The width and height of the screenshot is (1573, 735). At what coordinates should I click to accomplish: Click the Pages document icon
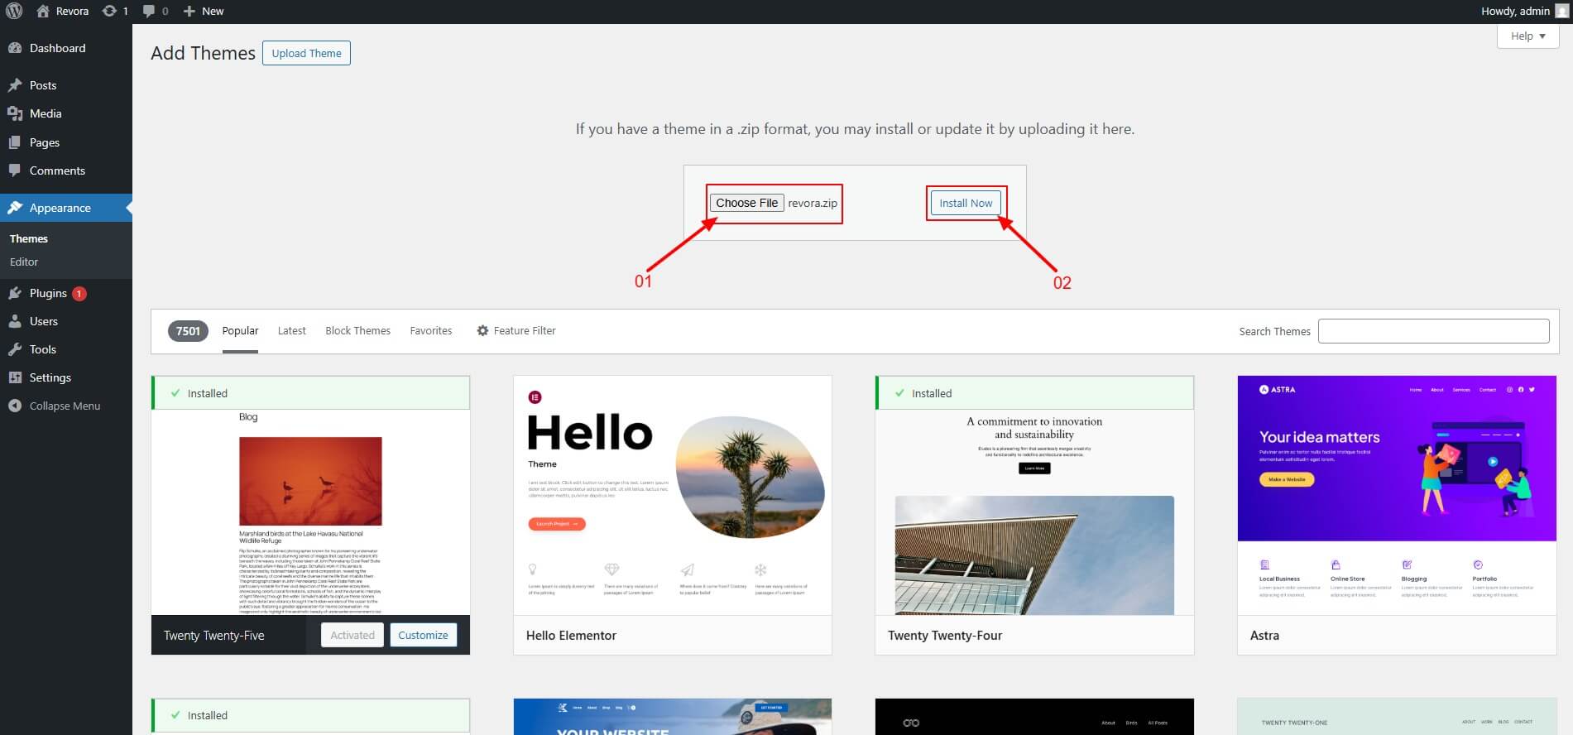pos(15,142)
